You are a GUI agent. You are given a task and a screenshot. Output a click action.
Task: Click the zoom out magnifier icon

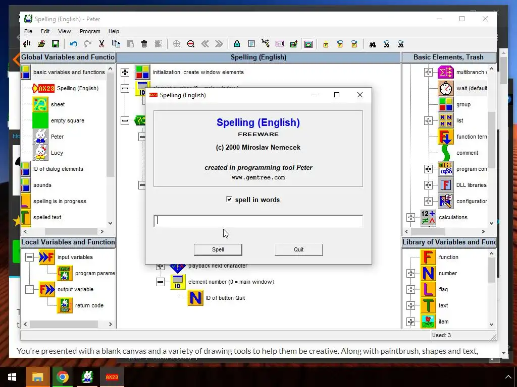(190, 44)
